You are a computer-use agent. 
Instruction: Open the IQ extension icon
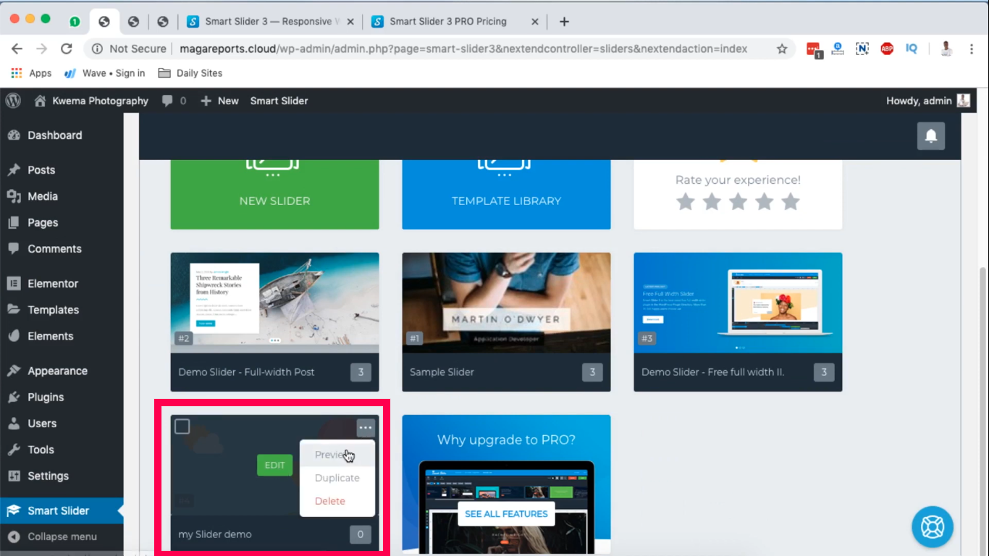point(912,49)
